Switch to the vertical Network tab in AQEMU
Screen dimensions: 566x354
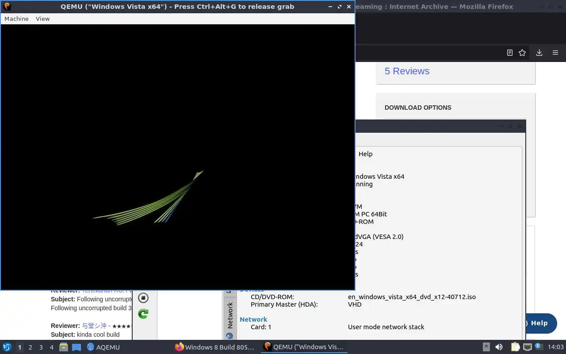coord(229,316)
